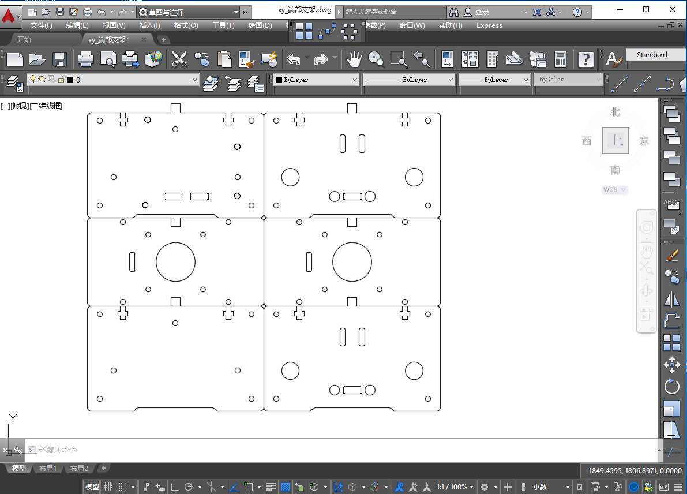Open the 格式(O) menu
This screenshot has width=687, height=494.
click(x=186, y=25)
